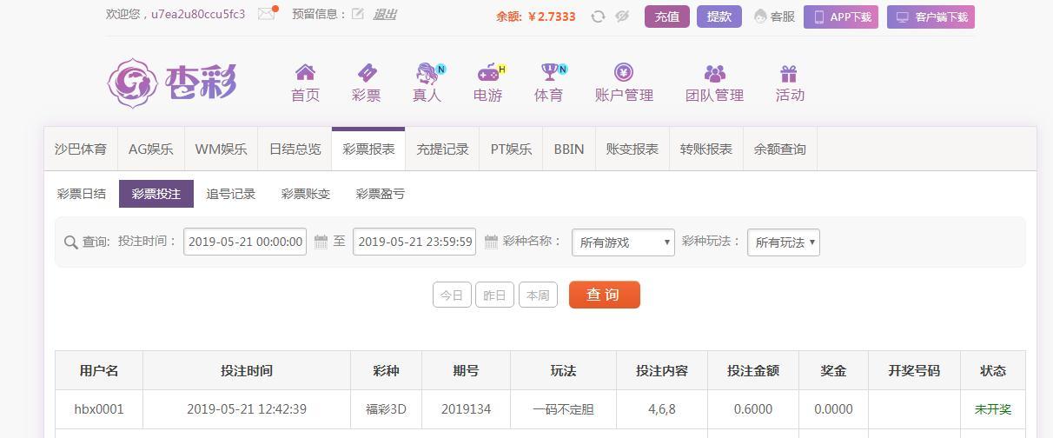Viewport: 1053px width, 438px height.
Task: Click the 充值 deposit button
Action: tap(667, 17)
